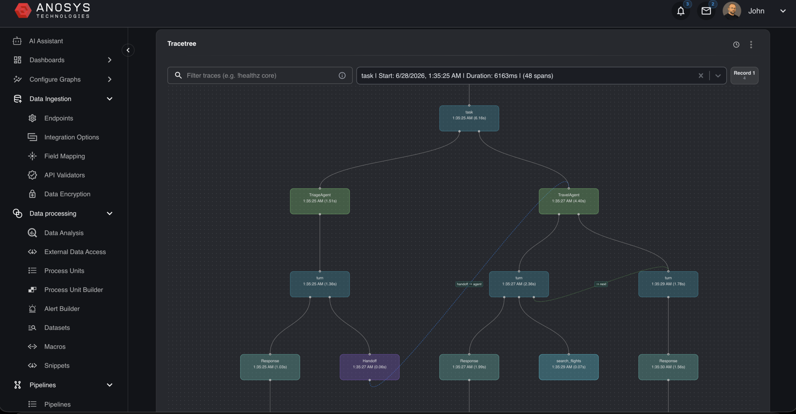Select the TriageAgent node
This screenshot has width=796, height=414.
(320, 201)
